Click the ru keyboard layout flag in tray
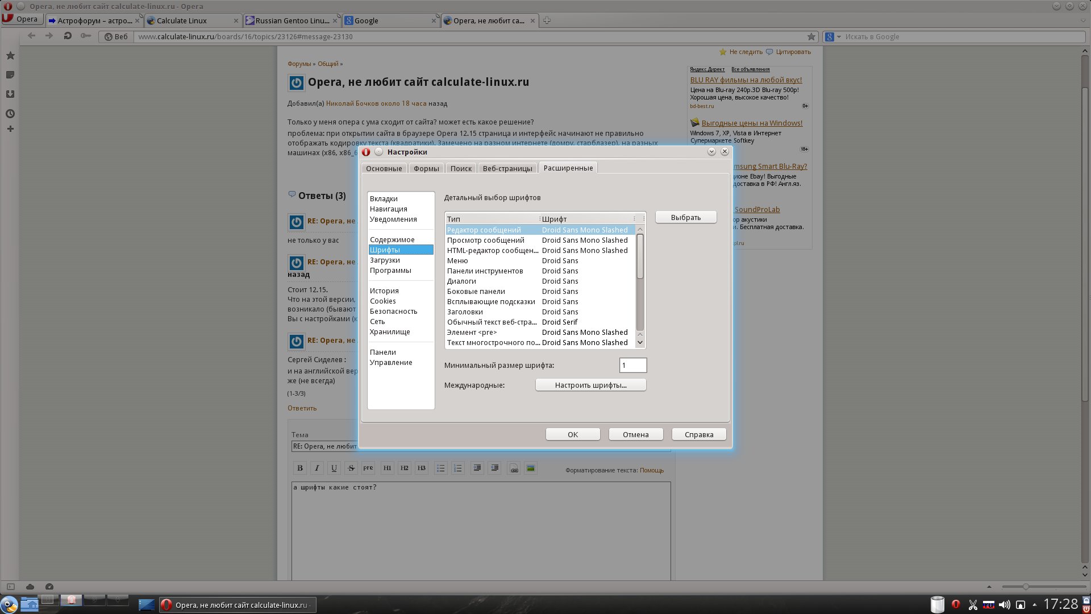The height and width of the screenshot is (614, 1091). click(989, 604)
